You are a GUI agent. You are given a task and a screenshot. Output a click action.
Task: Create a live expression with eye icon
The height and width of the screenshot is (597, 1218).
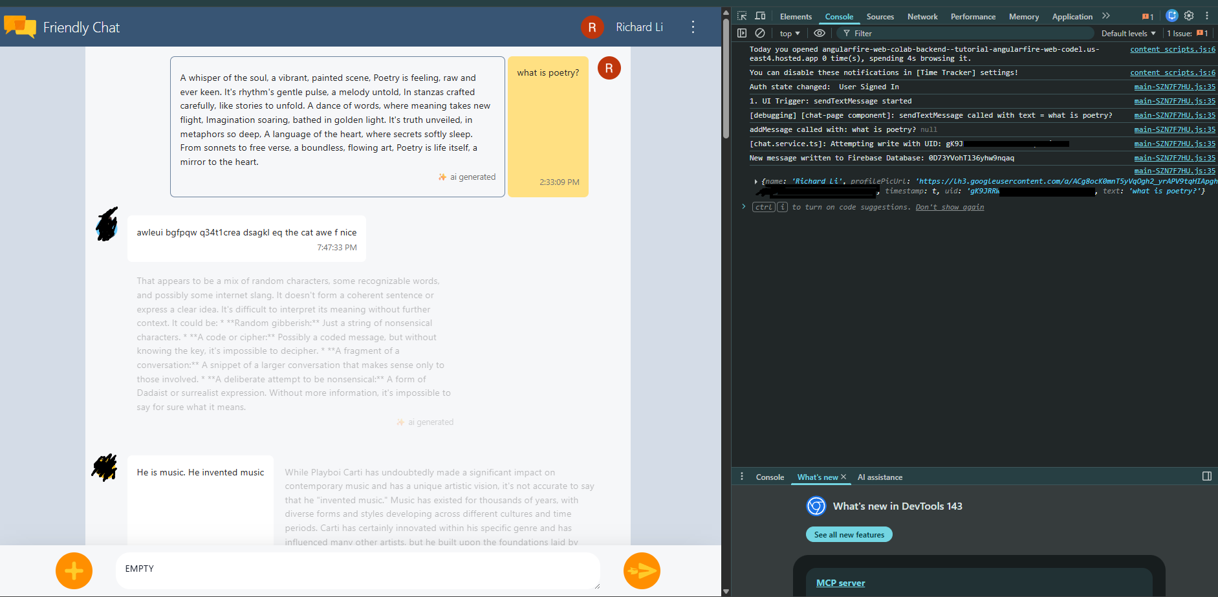coord(819,33)
